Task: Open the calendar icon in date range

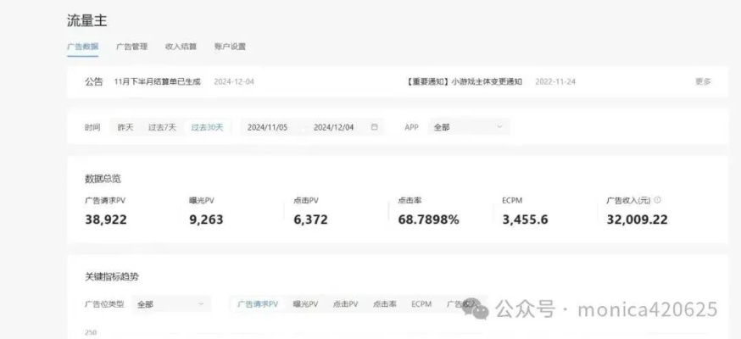Action: tap(374, 127)
